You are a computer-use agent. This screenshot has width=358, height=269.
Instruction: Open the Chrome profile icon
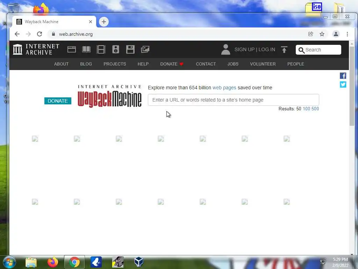click(x=336, y=34)
